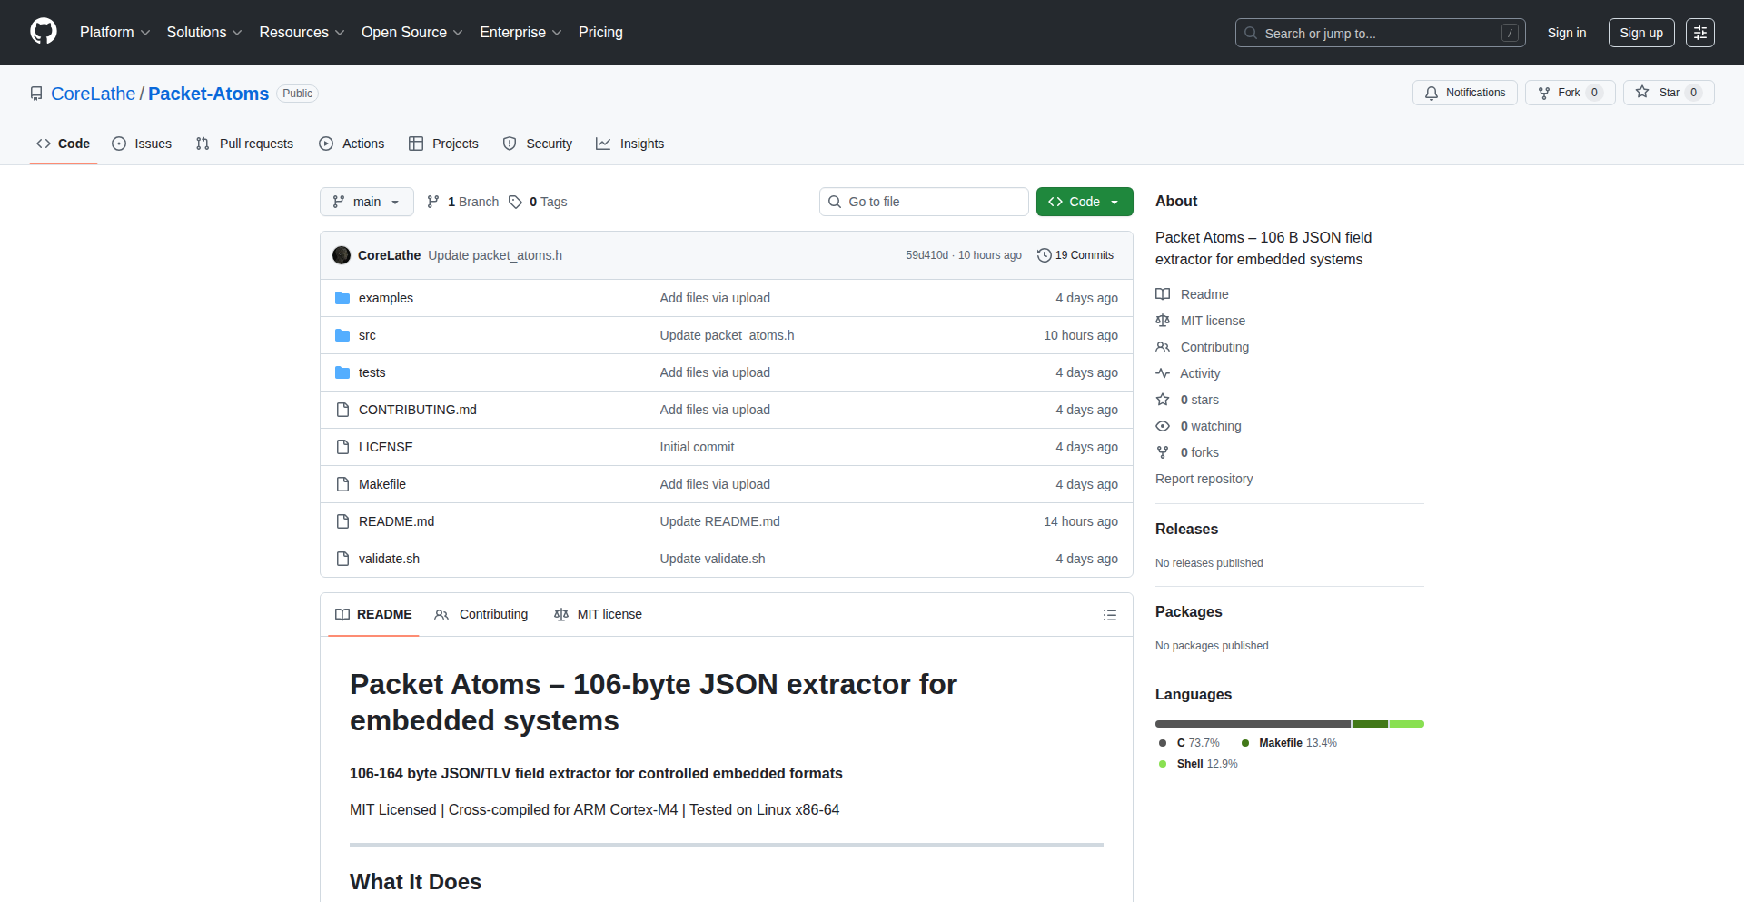Viewport: 1744px width, 902px height.
Task: Click the Sign up button
Action: (1640, 33)
